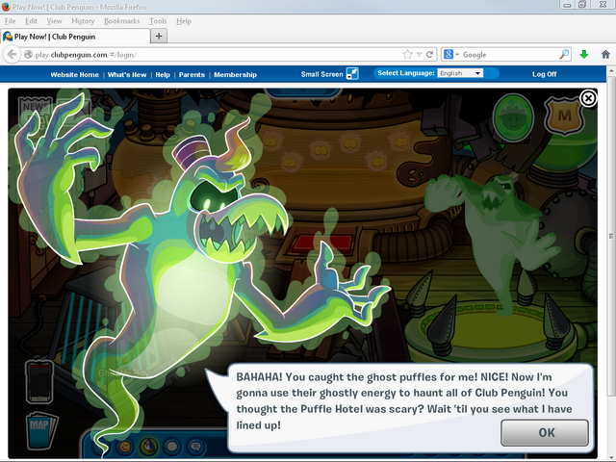The image size is (616, 462).
Task: Click the Log Off link
Action: 544,74
